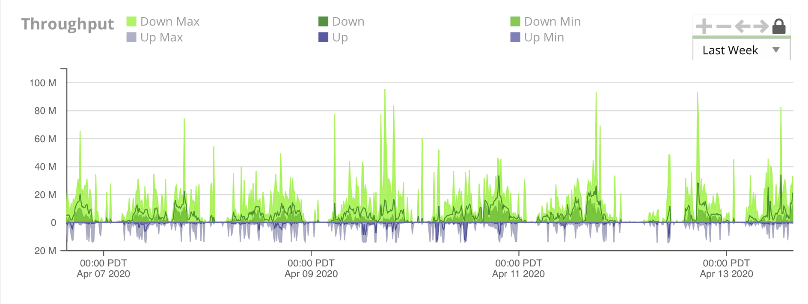808x304 pixels.
Task: Toggle the Up Max series legend
Action: (x=155, y=37)
